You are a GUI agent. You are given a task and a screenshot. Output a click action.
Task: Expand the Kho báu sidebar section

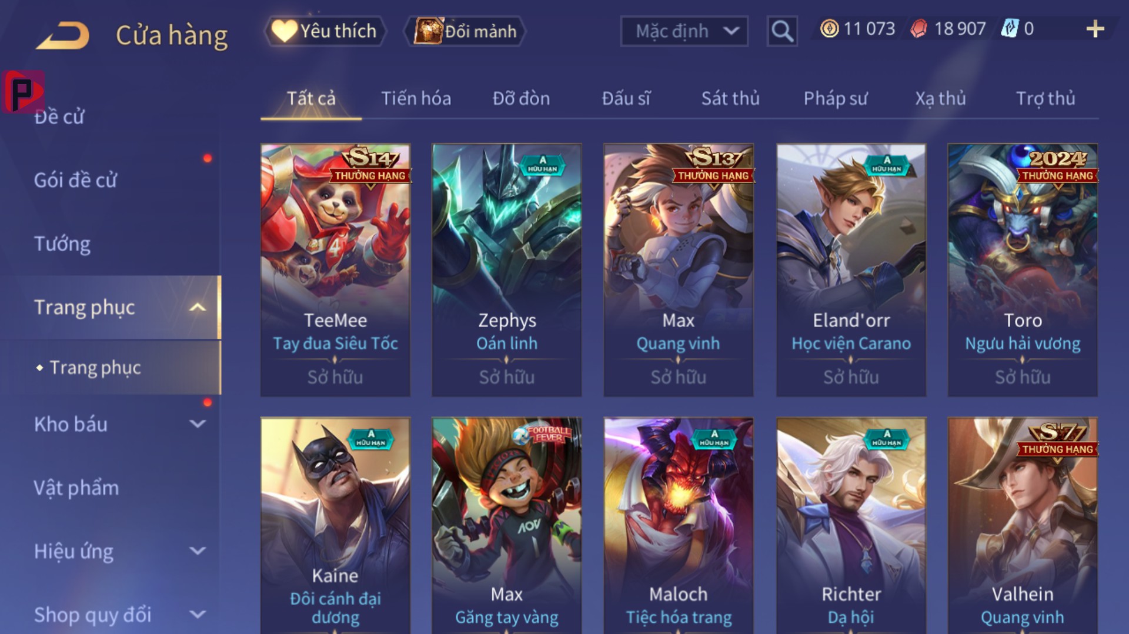tap(198, 424)
